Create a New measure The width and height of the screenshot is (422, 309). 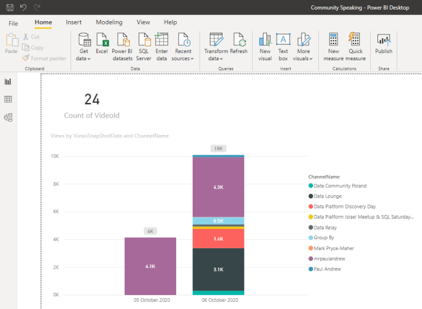tap(333, 46)
